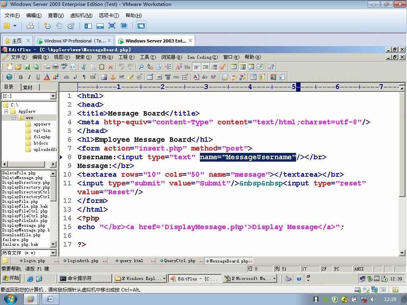This screenshot has height=305, width=407.
Task: Open the special character © dropdown icon
Action: point(140,77)
